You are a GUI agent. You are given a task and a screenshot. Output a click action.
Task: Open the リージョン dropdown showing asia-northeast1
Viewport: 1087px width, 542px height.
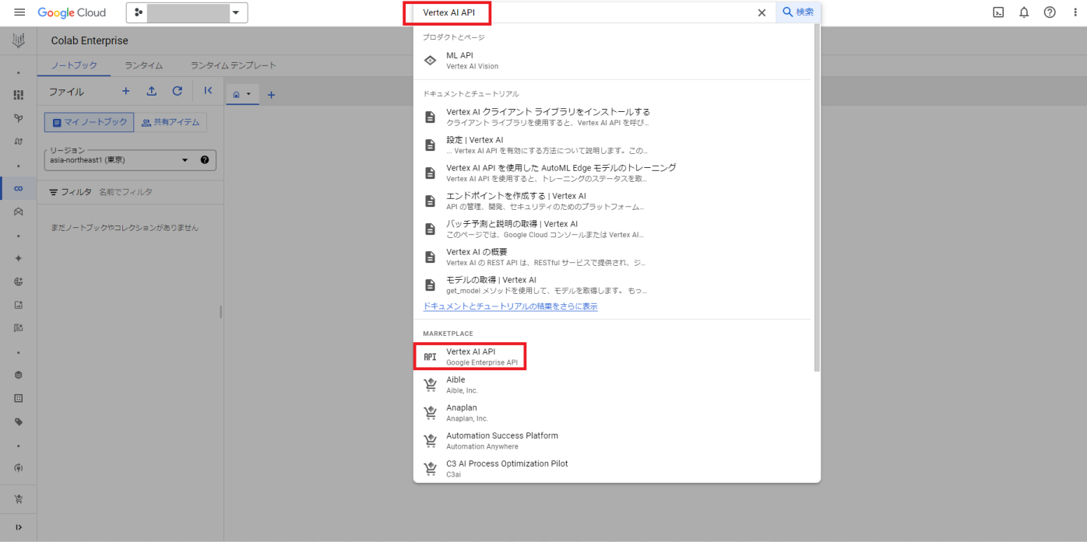(185, 159)
